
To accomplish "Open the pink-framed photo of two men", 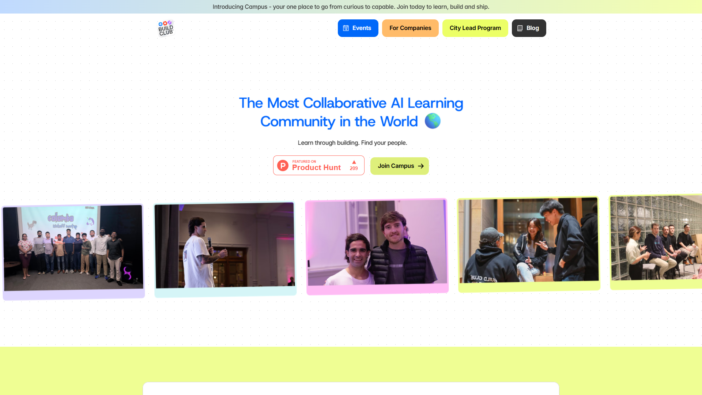I will (x=377, y=247).
